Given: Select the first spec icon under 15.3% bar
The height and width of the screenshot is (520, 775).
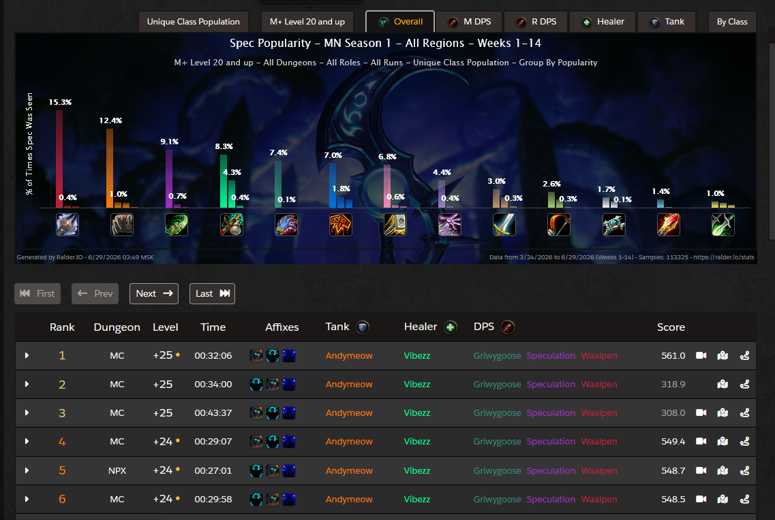Looking at the screenshot, I should pyautogui.click(x=67, y=225).
